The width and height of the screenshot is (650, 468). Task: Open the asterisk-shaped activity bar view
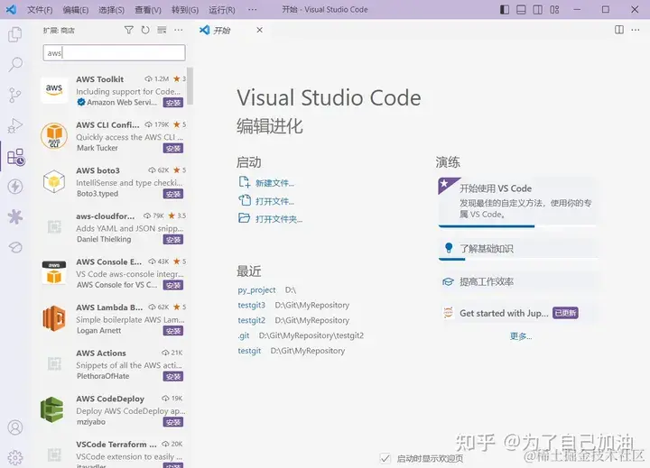tap(15, 216)
